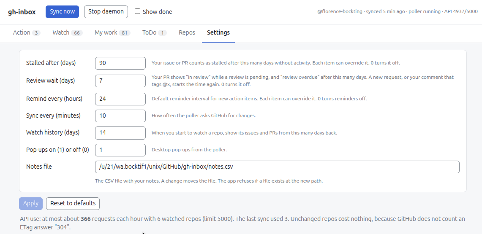Viewport: 482px width, 234px height.
Task: Click the gh-inbox title
Action: tap(22, 12)
